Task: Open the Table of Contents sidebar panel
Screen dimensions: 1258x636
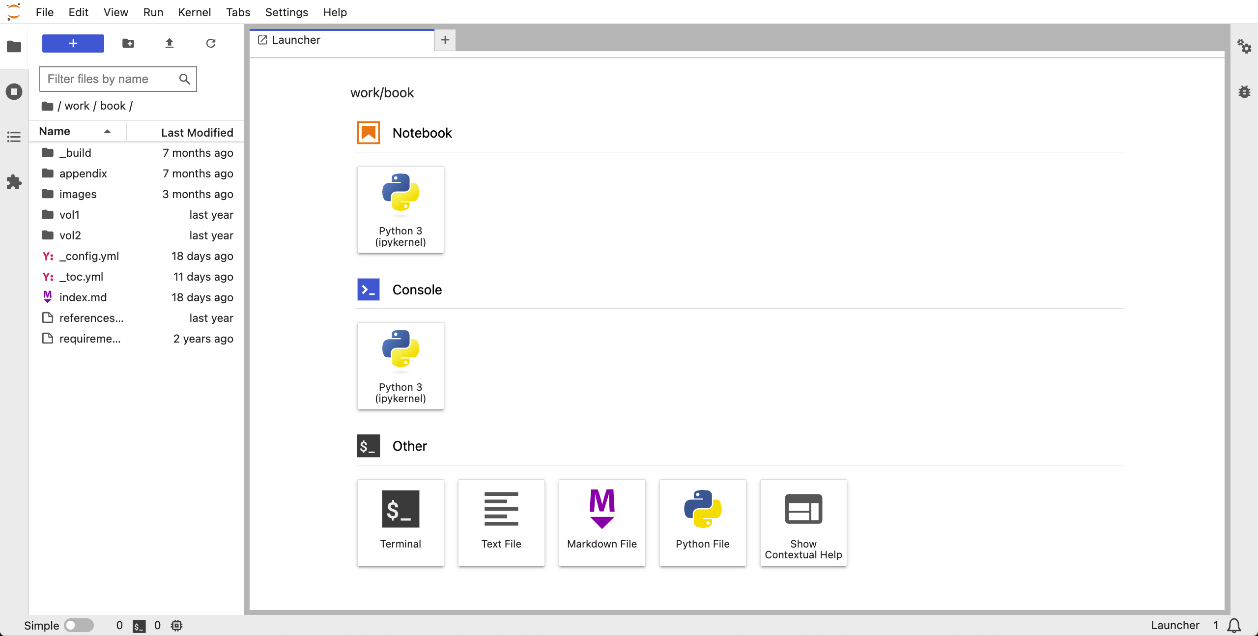Action: (14, 137)
